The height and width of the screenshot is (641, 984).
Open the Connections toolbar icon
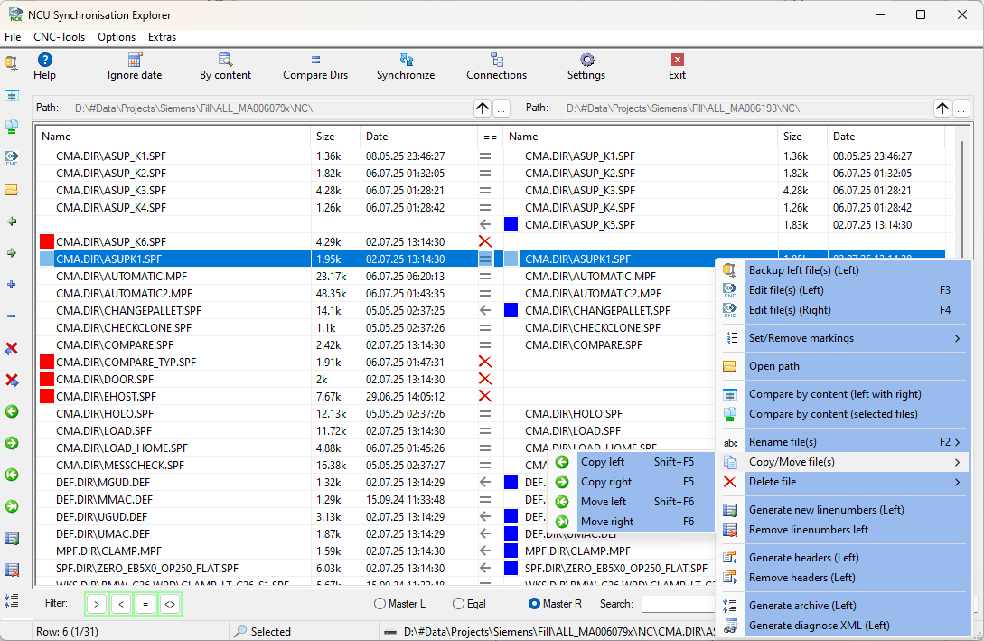(496, 66)
